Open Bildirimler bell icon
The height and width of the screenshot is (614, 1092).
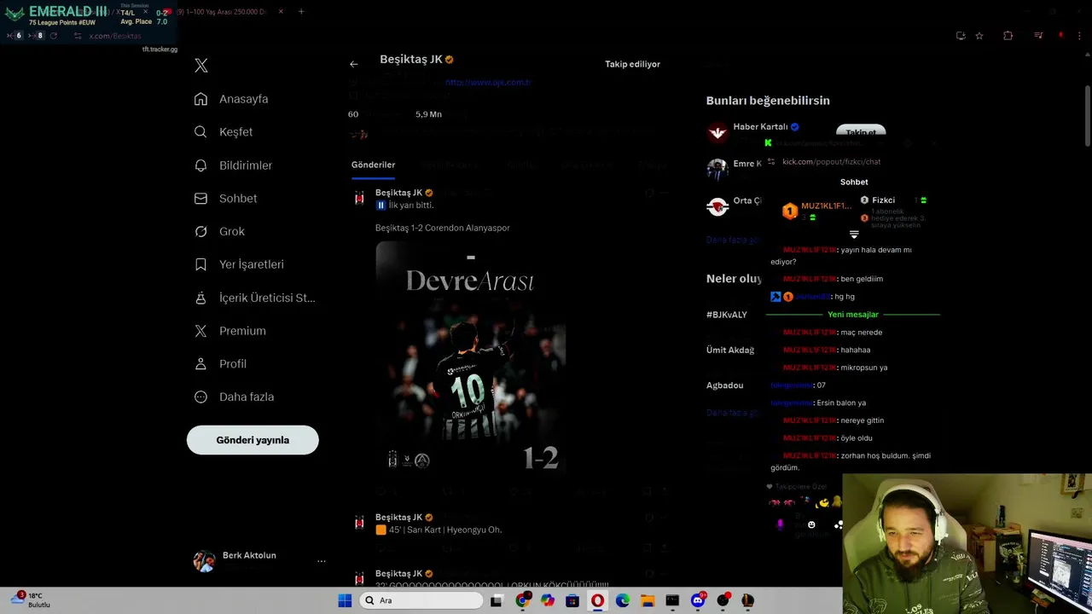coord(200,165)
